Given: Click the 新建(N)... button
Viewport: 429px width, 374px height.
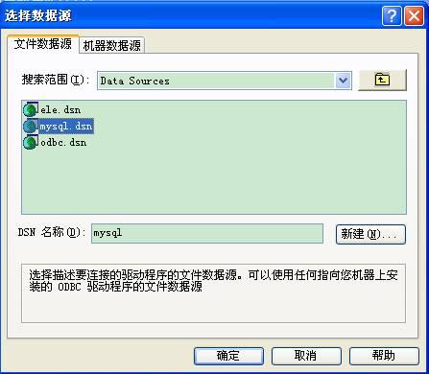Looking at the screenshot, I should (370, 234).
